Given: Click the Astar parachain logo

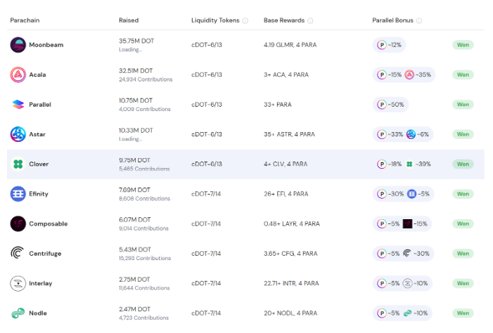Looking at the screenshot, I should (x=18, y=134).
